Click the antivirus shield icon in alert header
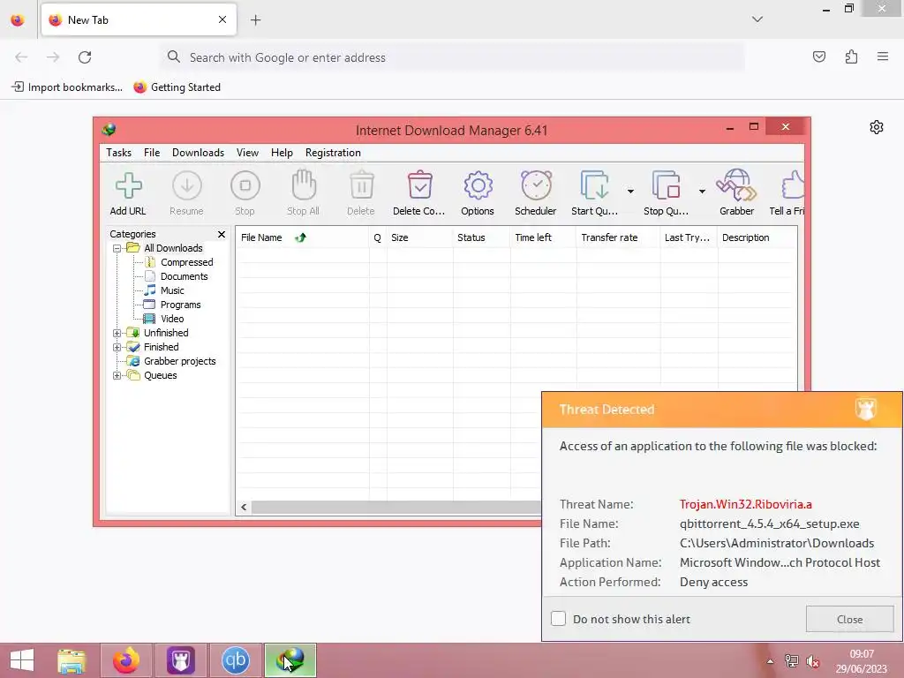904x678 pixels. click(866, 409)
